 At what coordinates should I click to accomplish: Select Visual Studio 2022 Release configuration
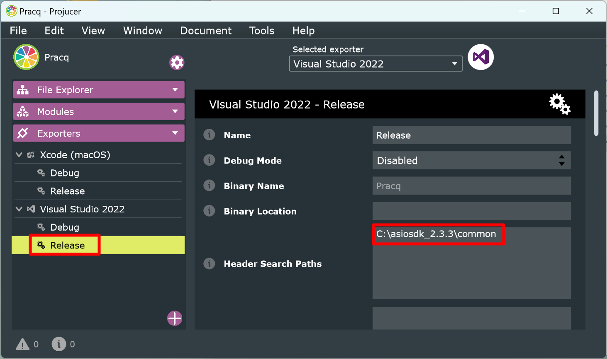click(x=98, y=245)
